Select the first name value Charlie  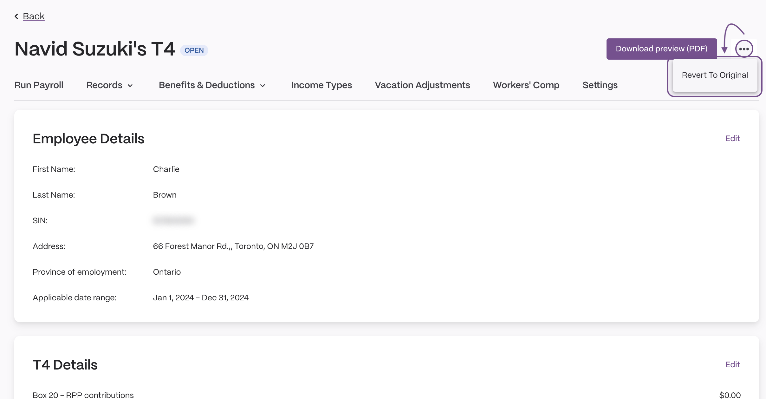166,169
